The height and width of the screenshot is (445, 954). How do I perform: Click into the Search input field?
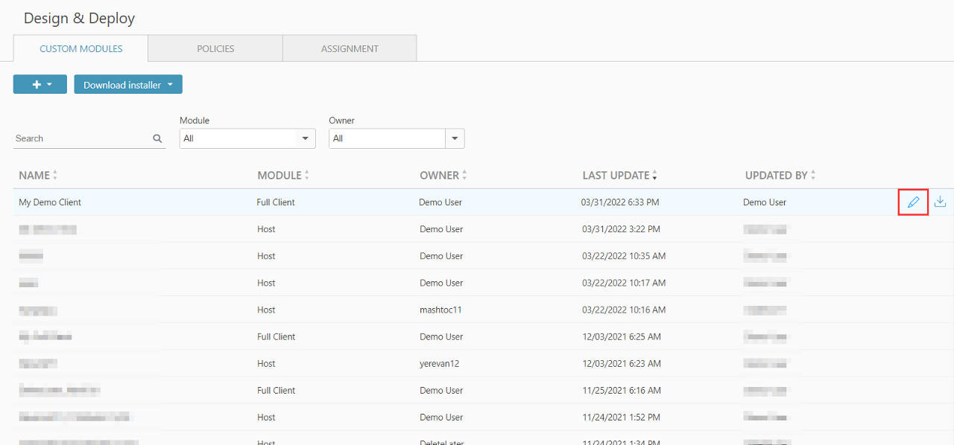(82, 138)
